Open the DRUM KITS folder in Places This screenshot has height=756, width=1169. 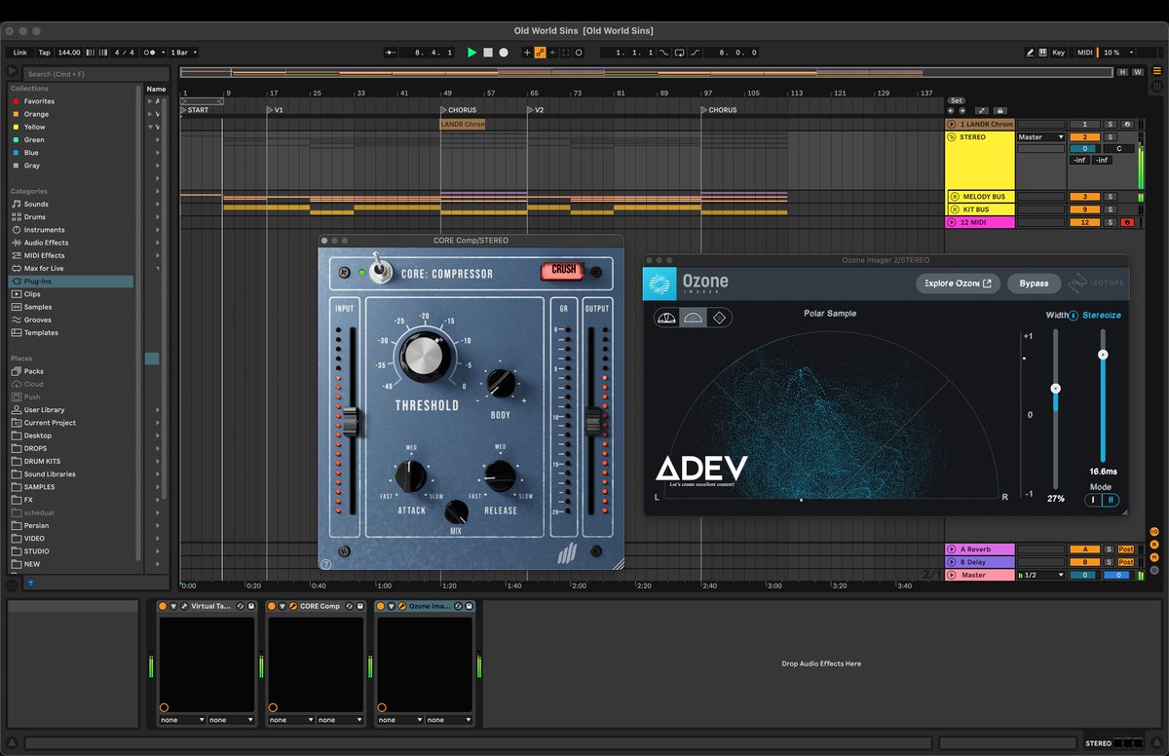pyautogui.click(x=70, y=461)
